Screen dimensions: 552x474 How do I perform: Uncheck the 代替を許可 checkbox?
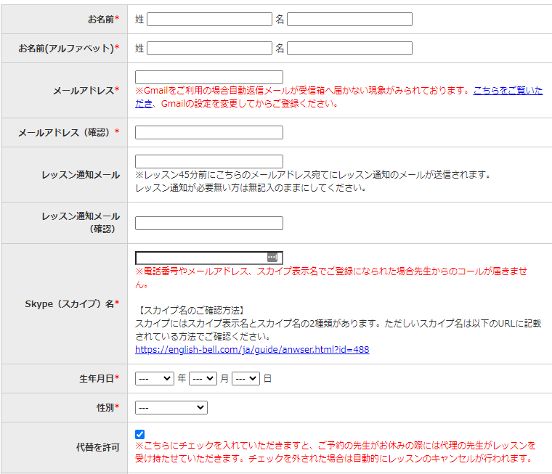[140, 434]
